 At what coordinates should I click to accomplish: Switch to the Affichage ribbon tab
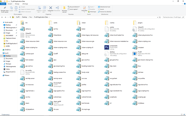pyautogui.click(x=25, y=4)
